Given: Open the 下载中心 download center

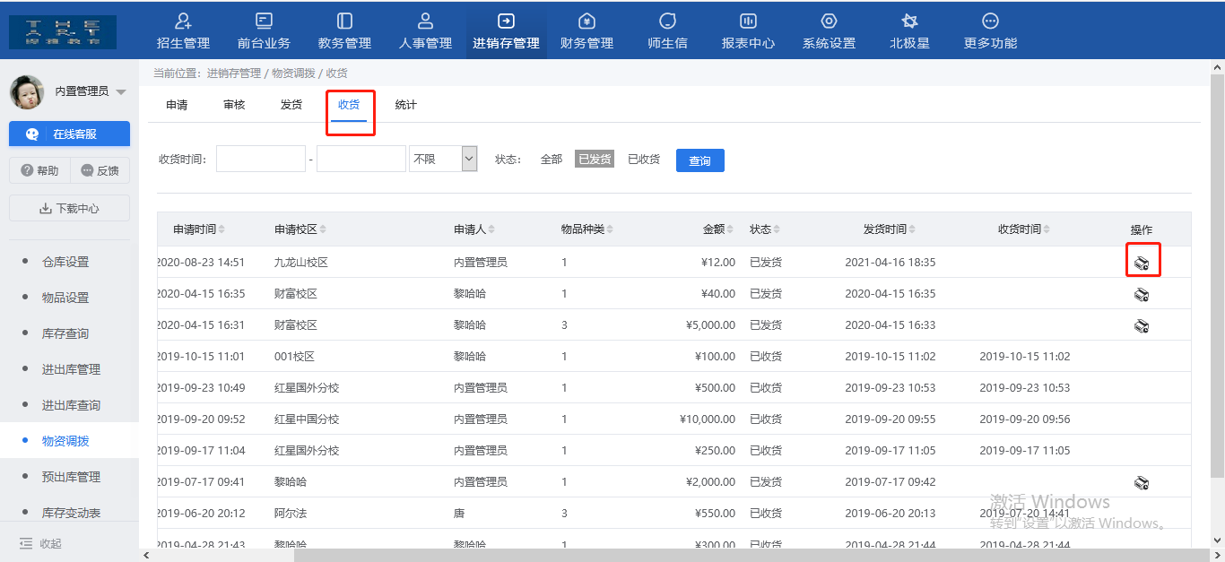Looking at the screenshot, I should click(x=69, y=208).
